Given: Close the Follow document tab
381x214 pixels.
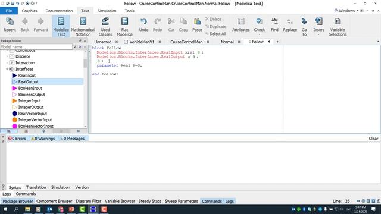Looking at the screenshot, I should [x=268, y=42].
